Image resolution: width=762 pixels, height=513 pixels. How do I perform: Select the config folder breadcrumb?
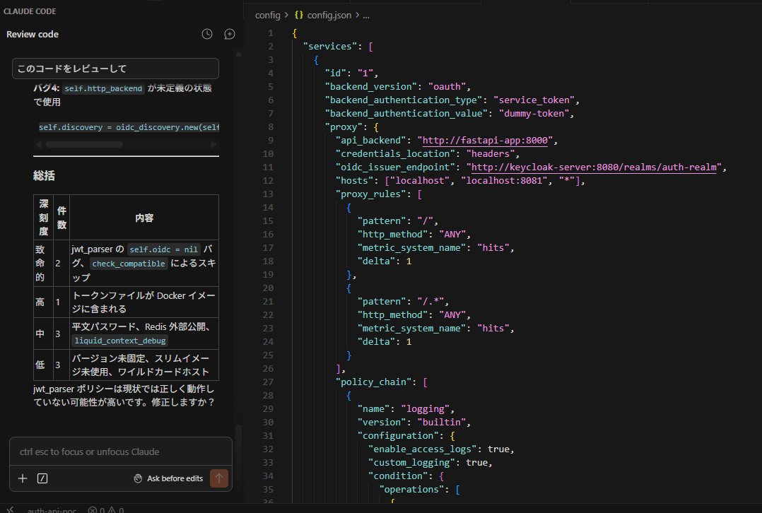[x=268, y=15]
